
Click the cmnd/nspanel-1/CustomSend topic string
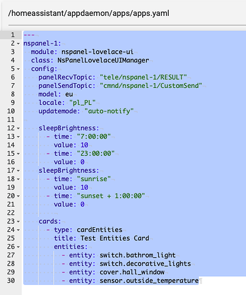point(151,86)
